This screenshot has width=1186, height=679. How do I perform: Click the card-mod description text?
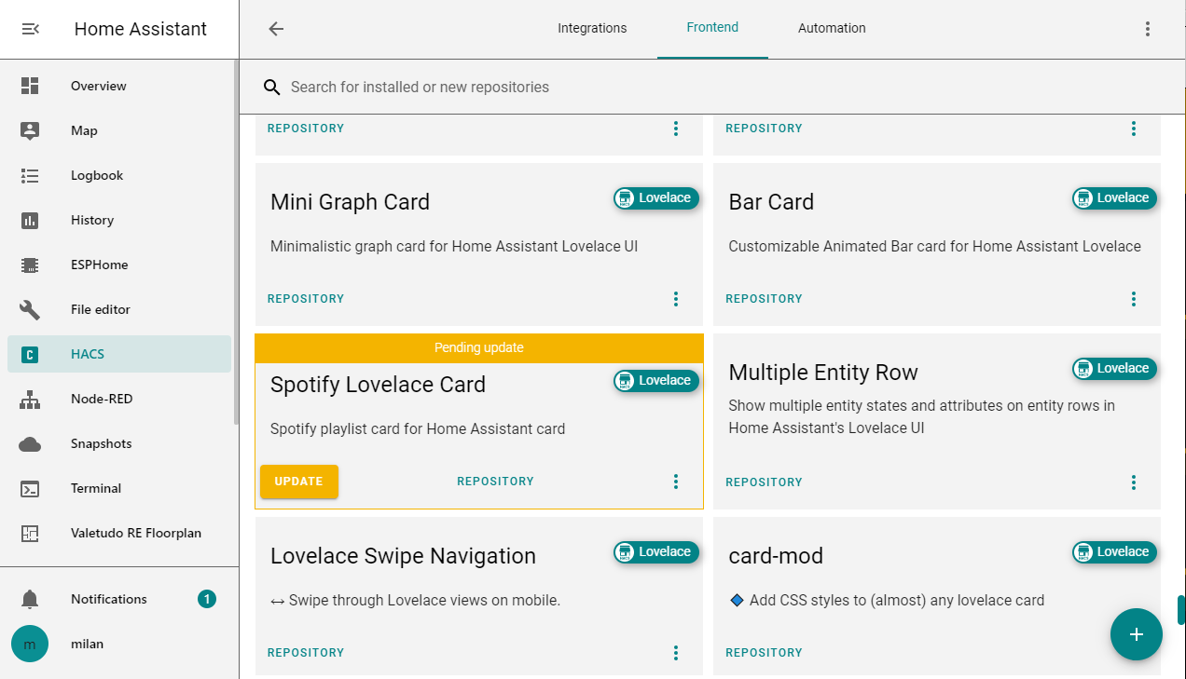(887, 600)
